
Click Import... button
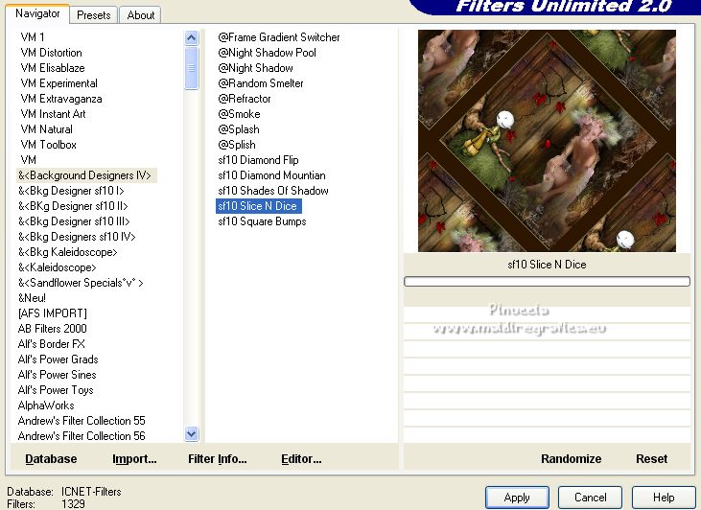[x=134, y=459]
